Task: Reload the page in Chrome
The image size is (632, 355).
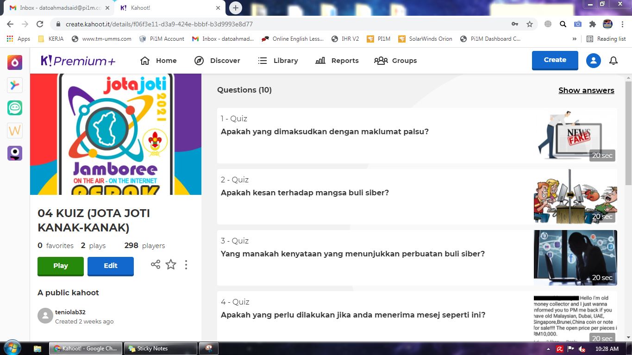Action: 40,24
